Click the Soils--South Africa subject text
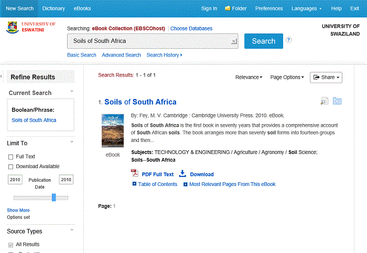 [153, 160]
